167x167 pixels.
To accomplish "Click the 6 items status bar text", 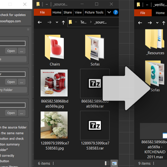I will tap(44, 163).
